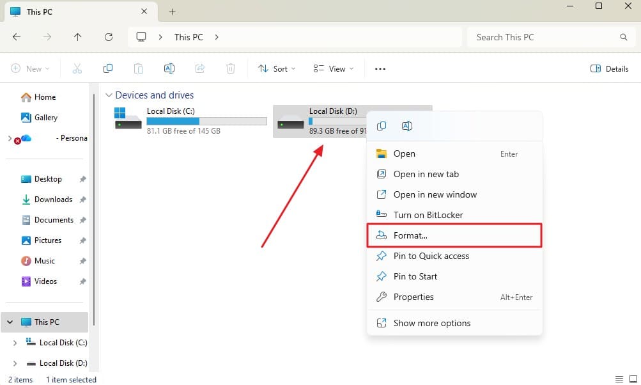Viewport: 641px width, 385px height.
Task: Open the Sort dropdown
Action: click(x=277, y=68)
